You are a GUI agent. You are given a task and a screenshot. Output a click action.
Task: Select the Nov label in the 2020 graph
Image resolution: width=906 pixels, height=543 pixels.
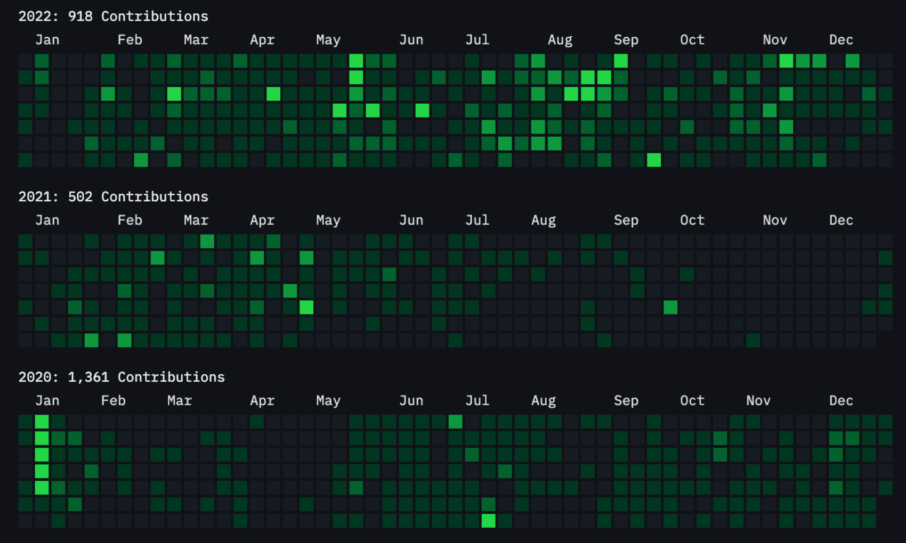tap(758, 401)
